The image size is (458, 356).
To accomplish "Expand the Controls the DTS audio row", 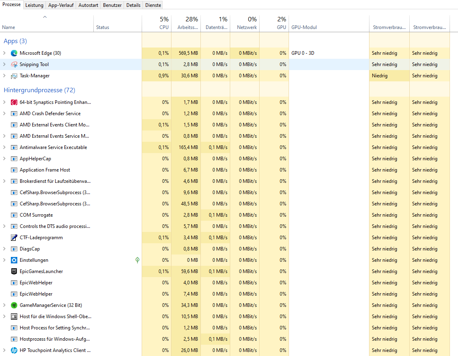I will [4, 226].
